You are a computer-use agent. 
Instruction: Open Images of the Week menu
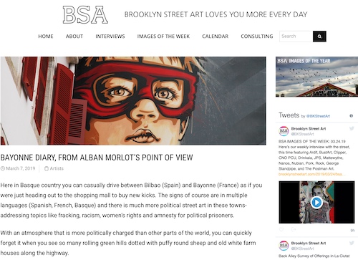click(163, 37)
